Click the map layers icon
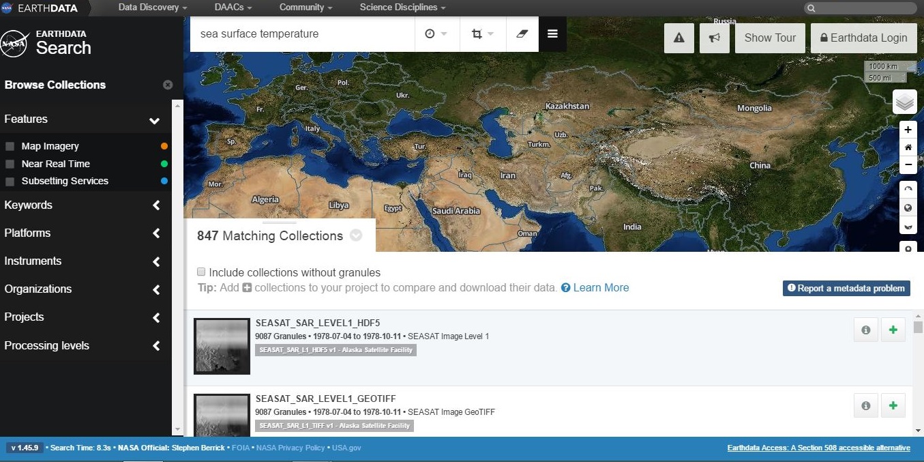 [x=904, y=102]
